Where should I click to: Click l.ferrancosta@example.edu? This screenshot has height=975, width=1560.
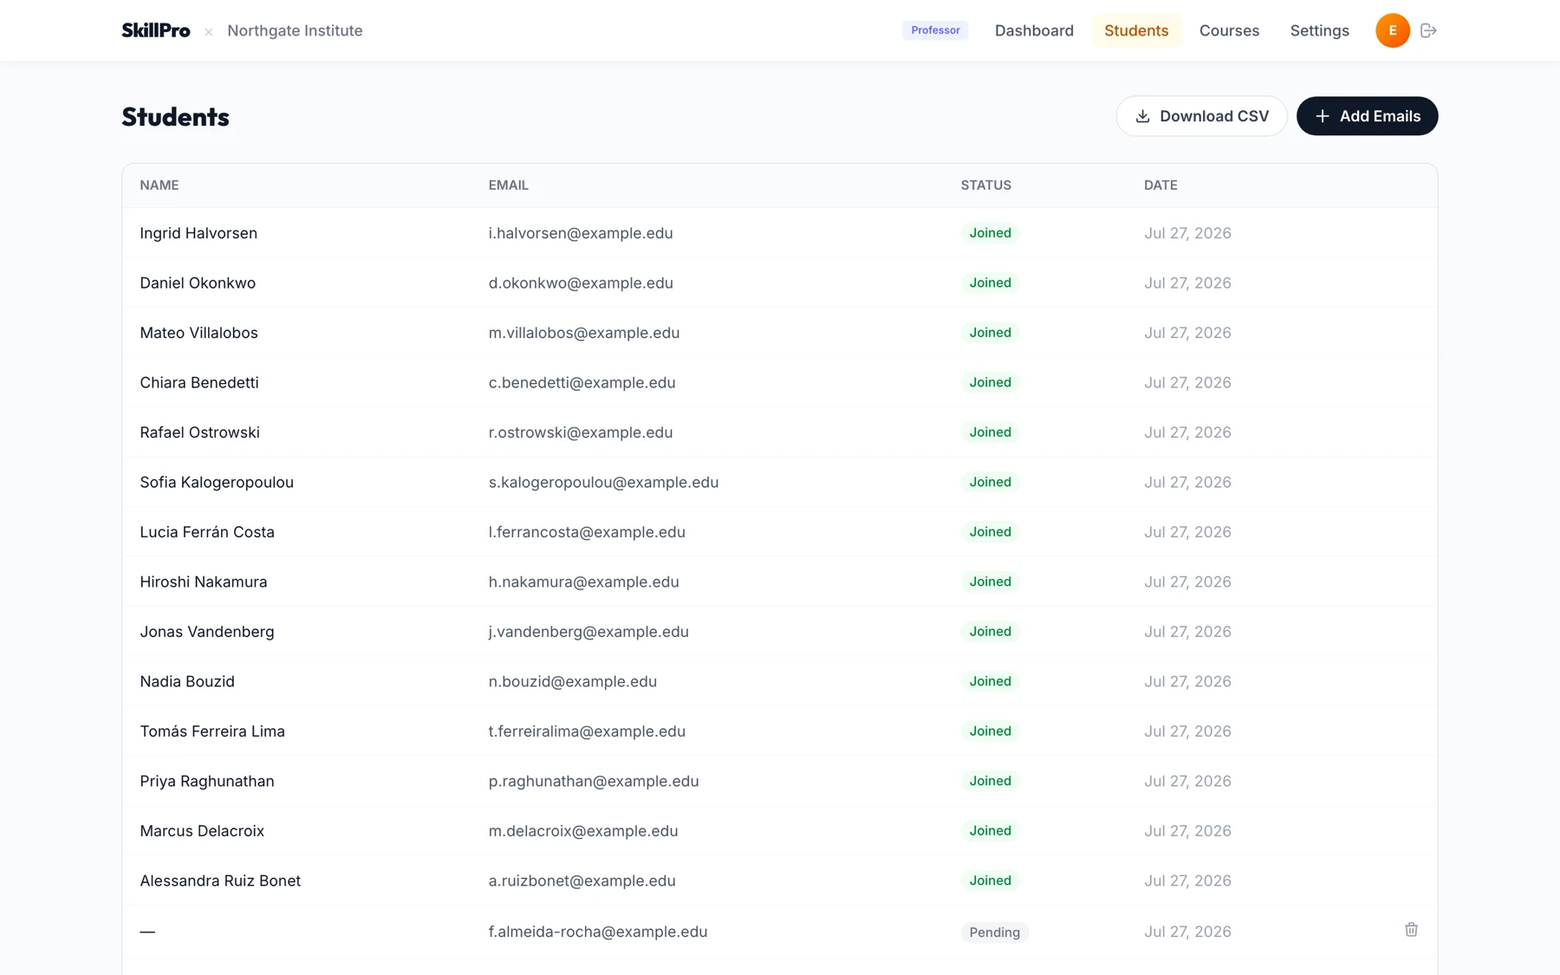(x=587, y=532)
